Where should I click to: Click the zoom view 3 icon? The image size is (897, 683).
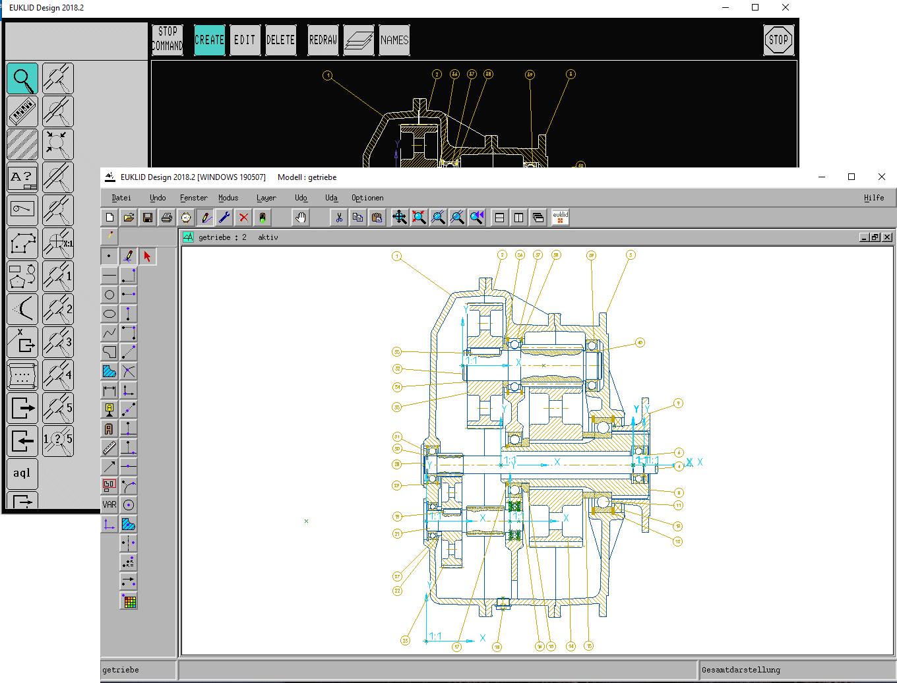click(58, 342)
